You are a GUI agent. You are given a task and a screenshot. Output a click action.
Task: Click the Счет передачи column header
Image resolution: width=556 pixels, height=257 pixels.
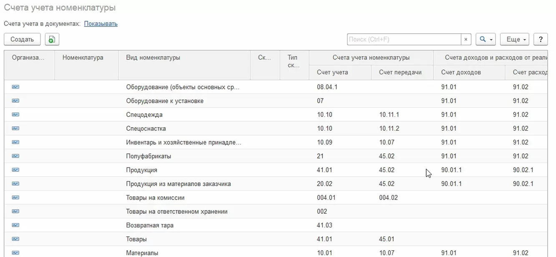coord(400,72)
